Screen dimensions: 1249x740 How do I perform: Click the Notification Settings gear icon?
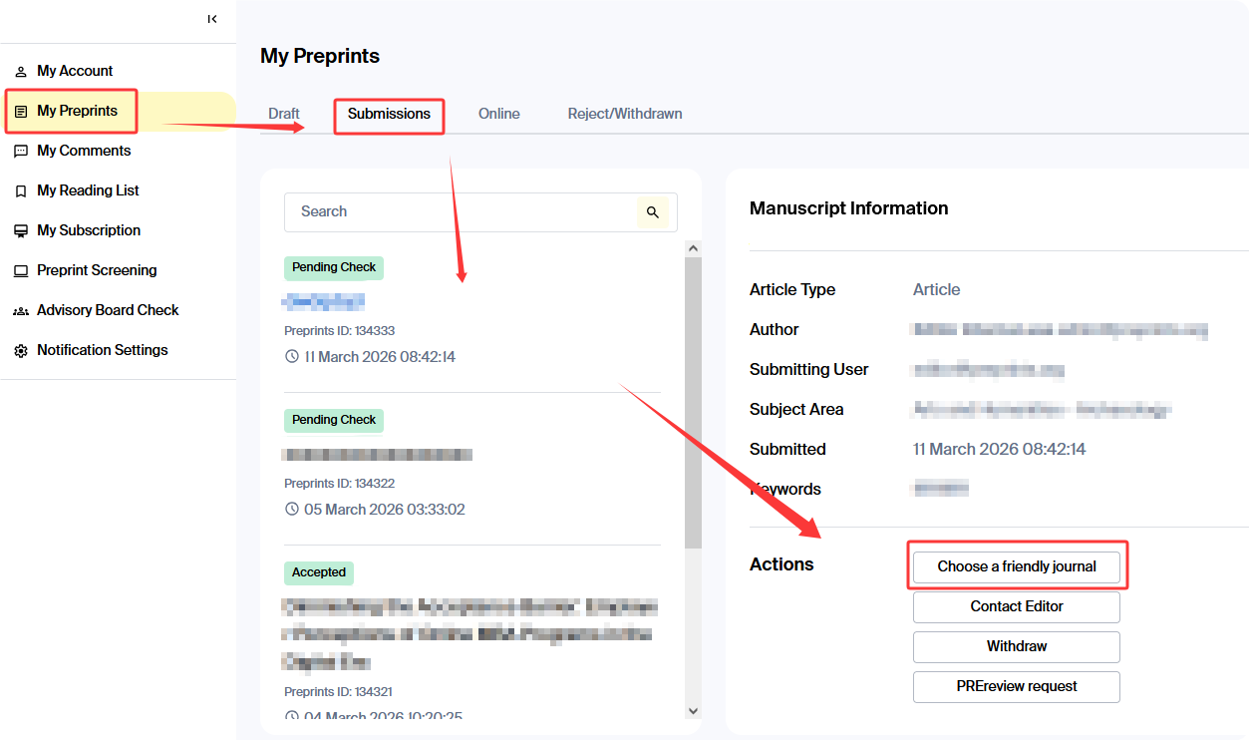21,351
